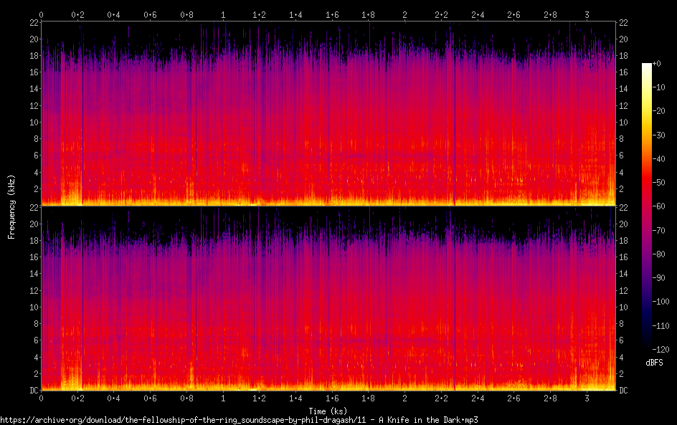Click the "Time (ks)" axis label

tap(327, 410)
